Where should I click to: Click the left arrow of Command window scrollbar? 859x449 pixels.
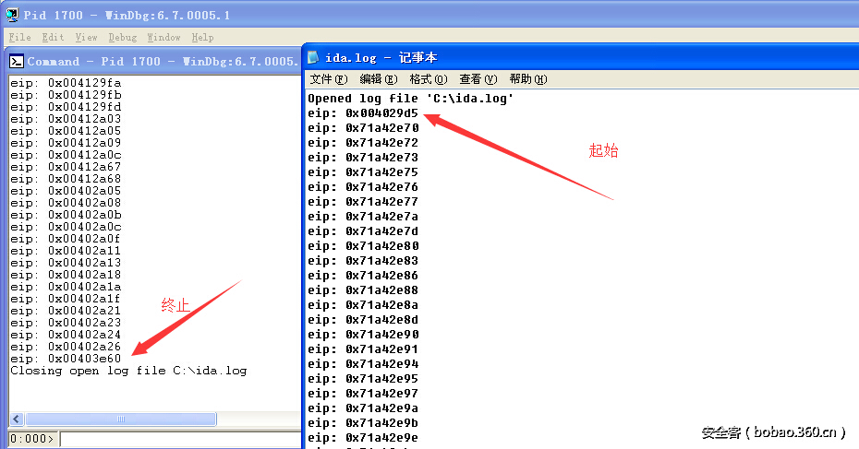coord(17,419)
